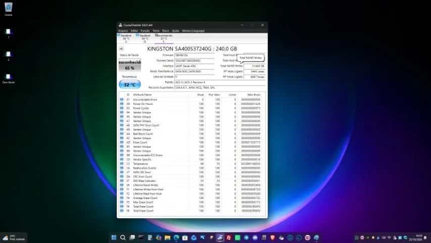Click the status circle of Uncorrectable Errors row
The height and width of the screenshot is (243, 431).
click(x=122, y=100)
